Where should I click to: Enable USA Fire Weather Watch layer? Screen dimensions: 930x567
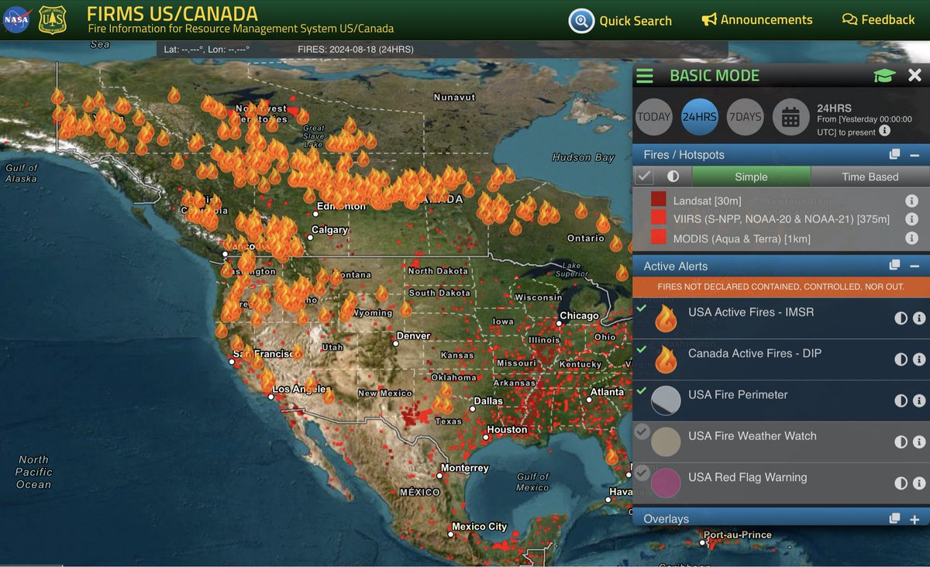pyautogui.click(x=642, y=431)
